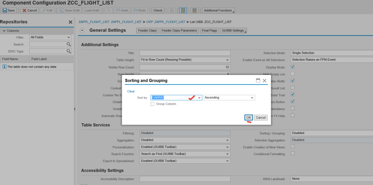Open the Additional Functions menu

218,11
